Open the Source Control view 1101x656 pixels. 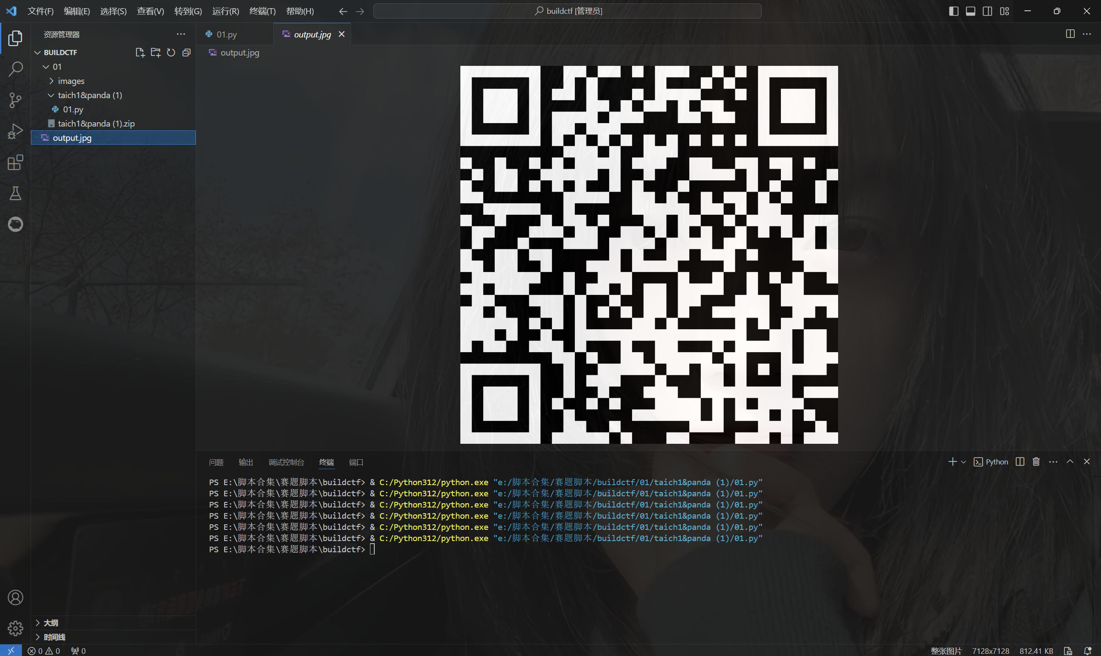pyautogui.click(x=15, y=100)
